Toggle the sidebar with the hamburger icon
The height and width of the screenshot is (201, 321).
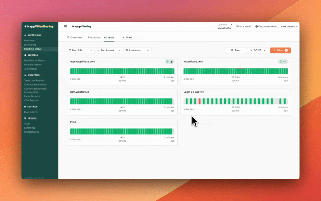(65, 27)
